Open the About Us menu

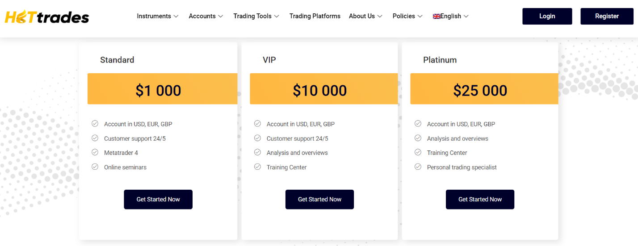[365, 16]
